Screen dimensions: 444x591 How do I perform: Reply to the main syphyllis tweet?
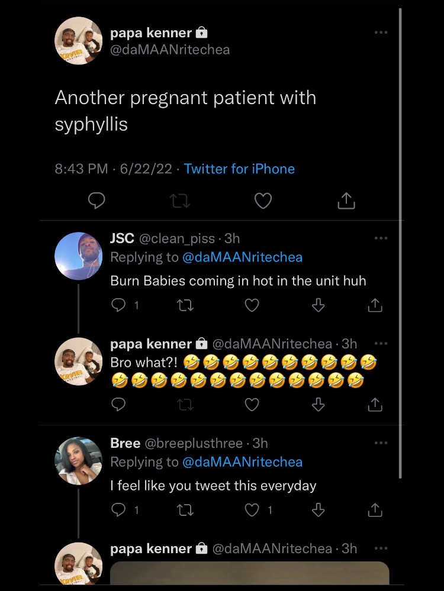pyautogui.click(x=96, y=202)
